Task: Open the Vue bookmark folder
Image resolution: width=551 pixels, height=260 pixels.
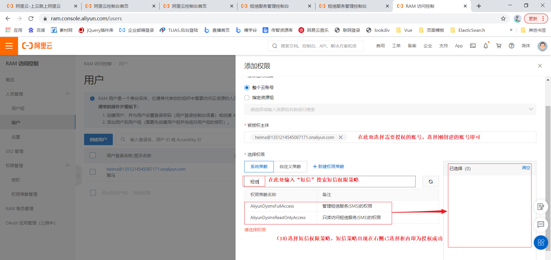Action: (x=404, y=30)
